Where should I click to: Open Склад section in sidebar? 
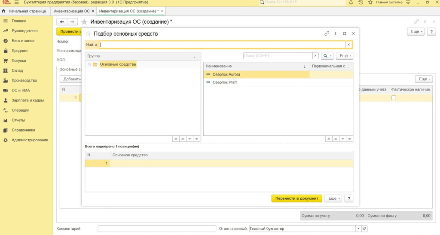coord(17,70)
